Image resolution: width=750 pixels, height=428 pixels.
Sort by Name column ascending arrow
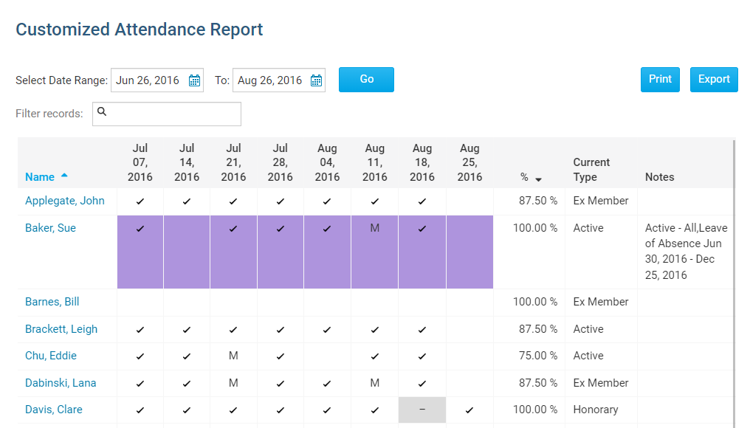click(x=64, y=176)
